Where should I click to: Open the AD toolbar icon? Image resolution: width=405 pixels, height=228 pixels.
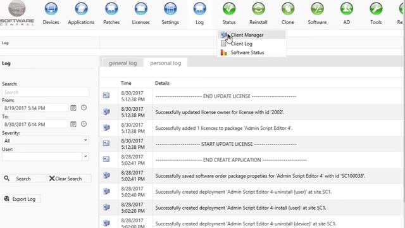347,8
